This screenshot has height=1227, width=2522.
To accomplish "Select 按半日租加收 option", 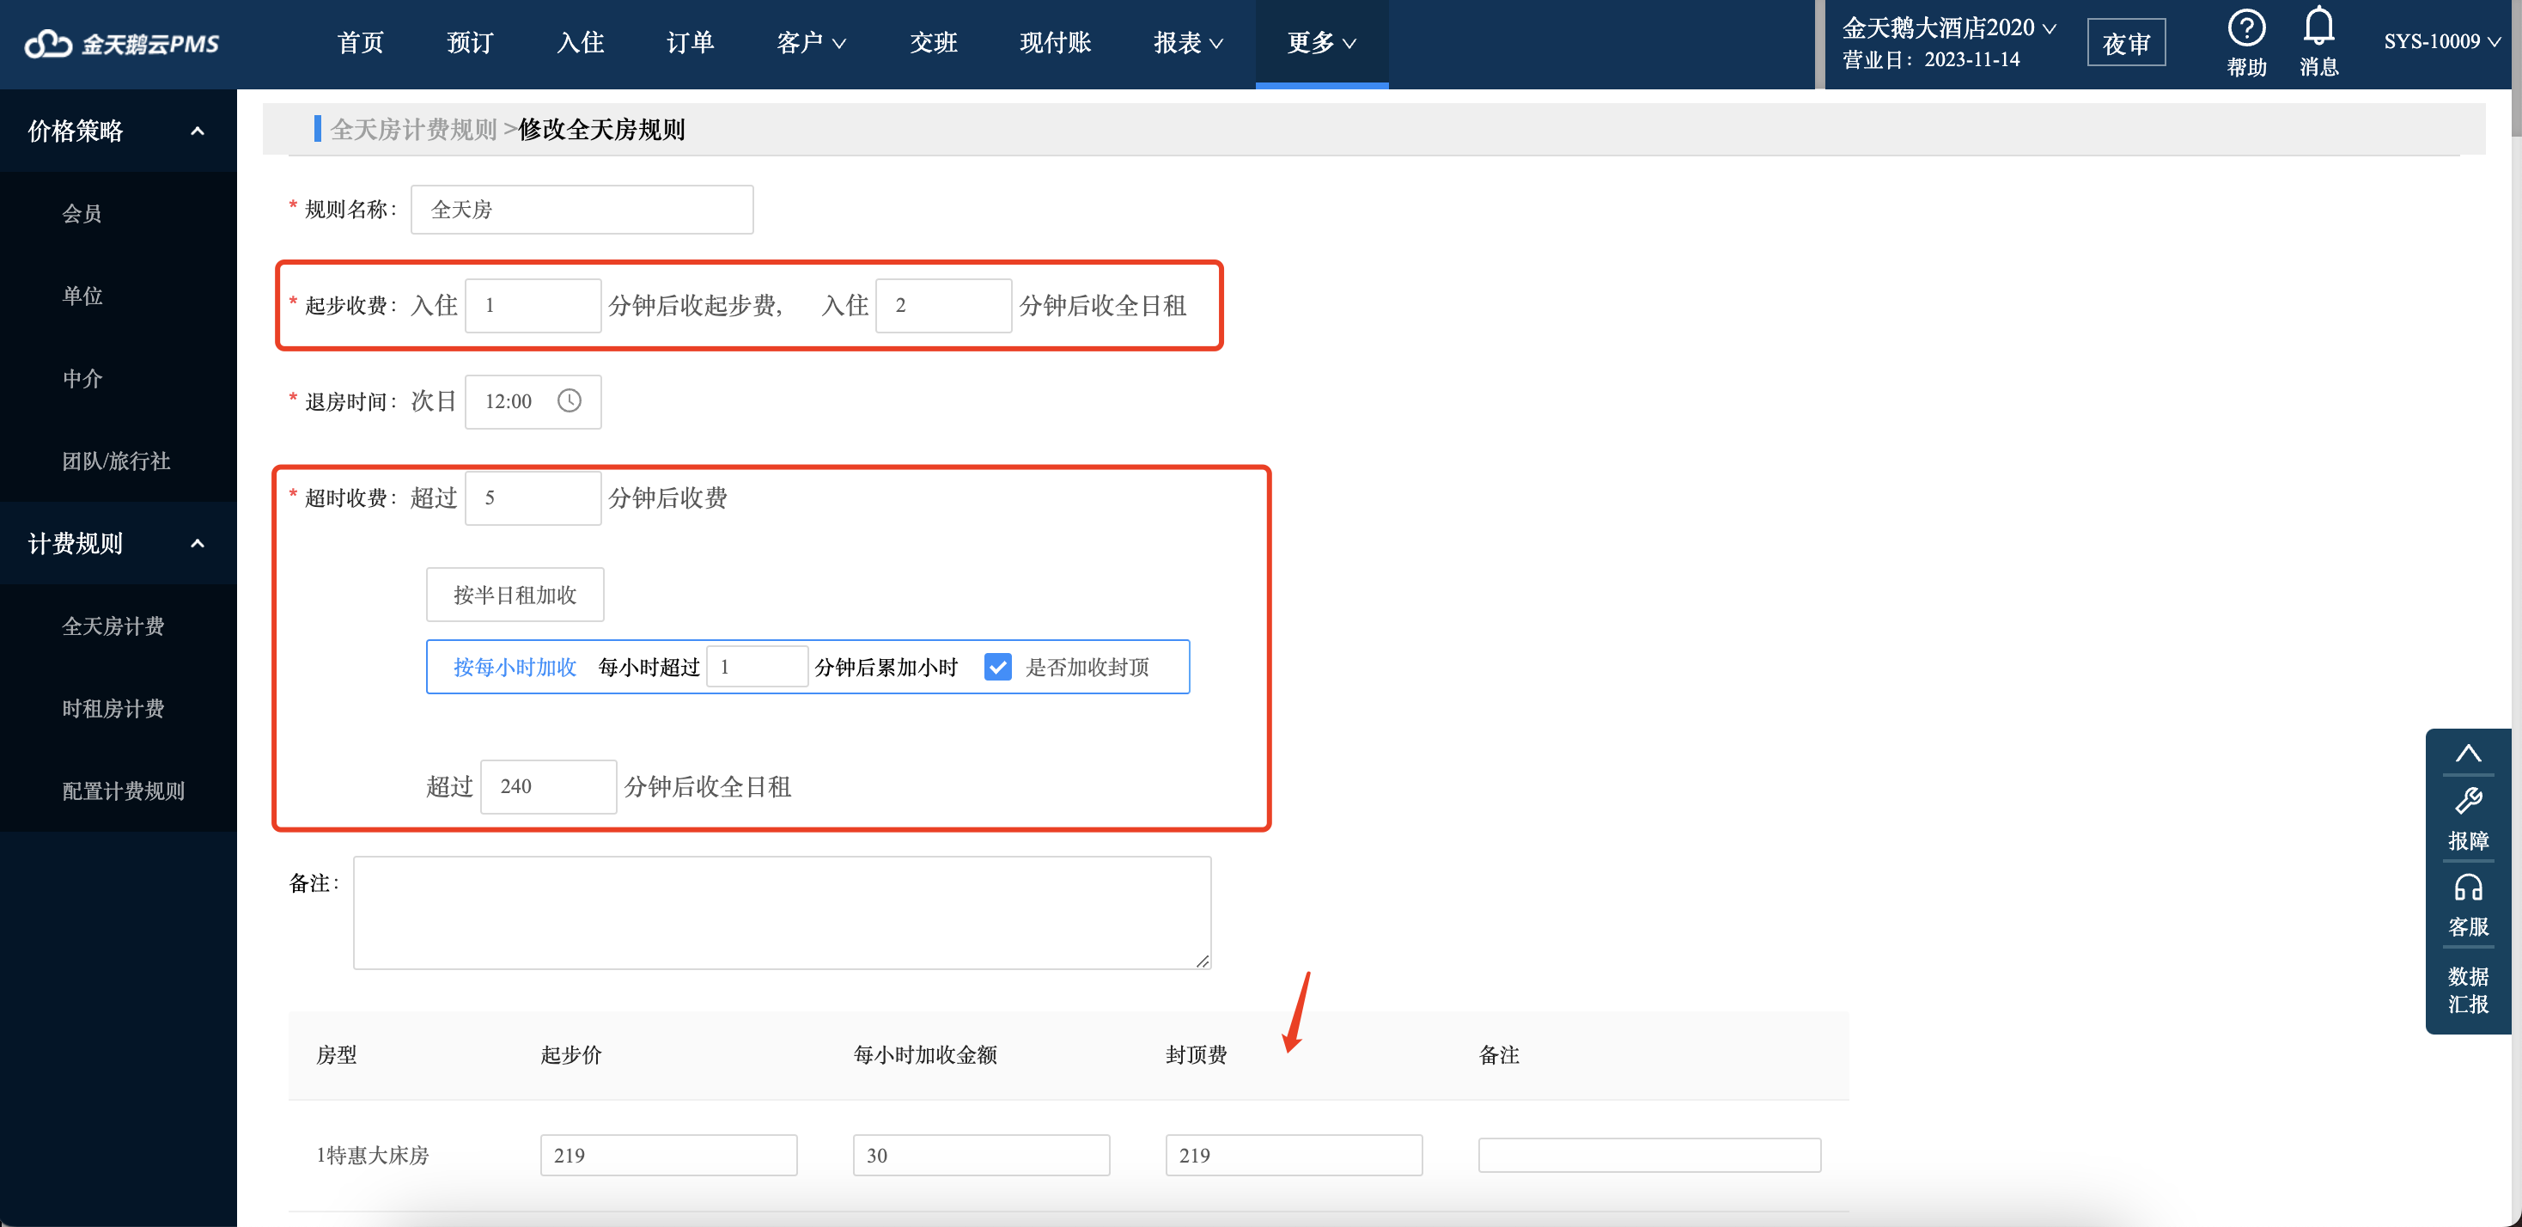I will pos(514,595).
